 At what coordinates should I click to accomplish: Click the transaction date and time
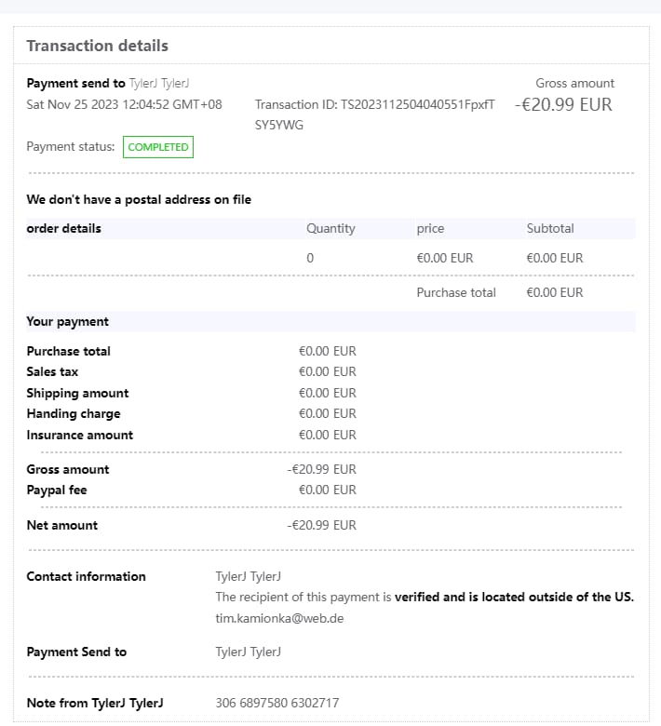[124, 104]
